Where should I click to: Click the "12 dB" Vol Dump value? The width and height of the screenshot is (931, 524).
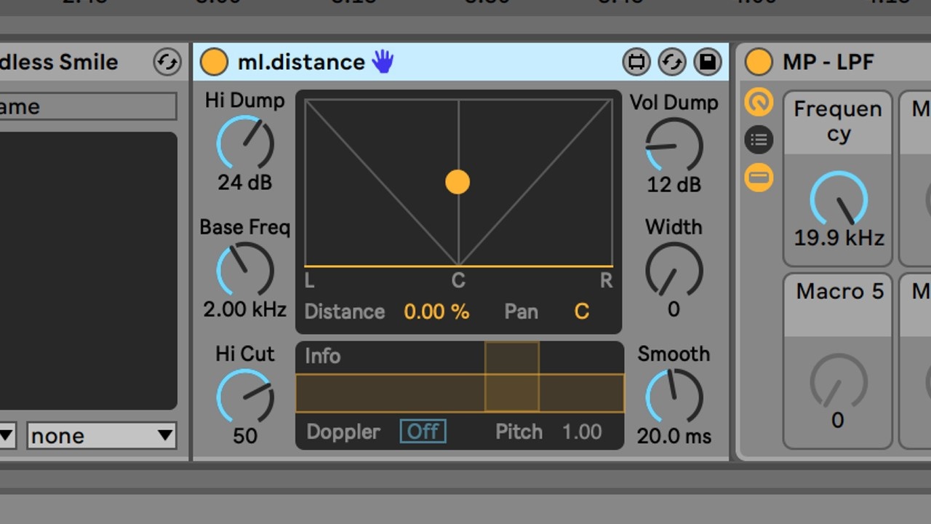(674, 185)
